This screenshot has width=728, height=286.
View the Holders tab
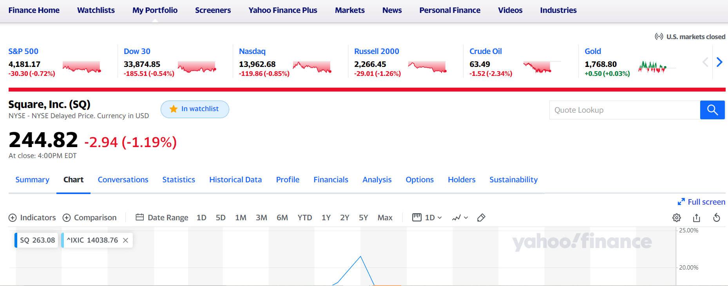(x=462, y=180)
